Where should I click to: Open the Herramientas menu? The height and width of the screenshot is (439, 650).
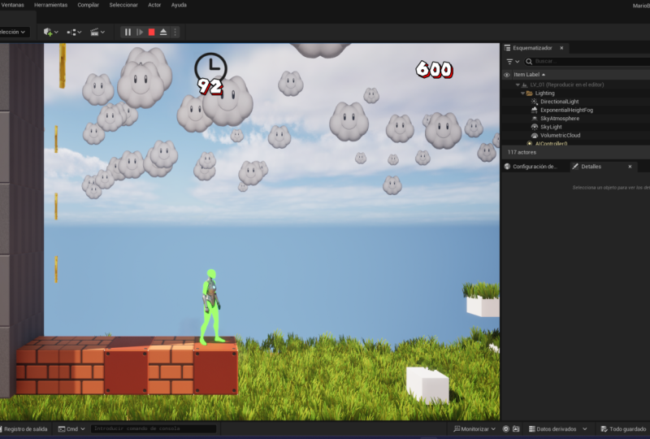[50, 5]
